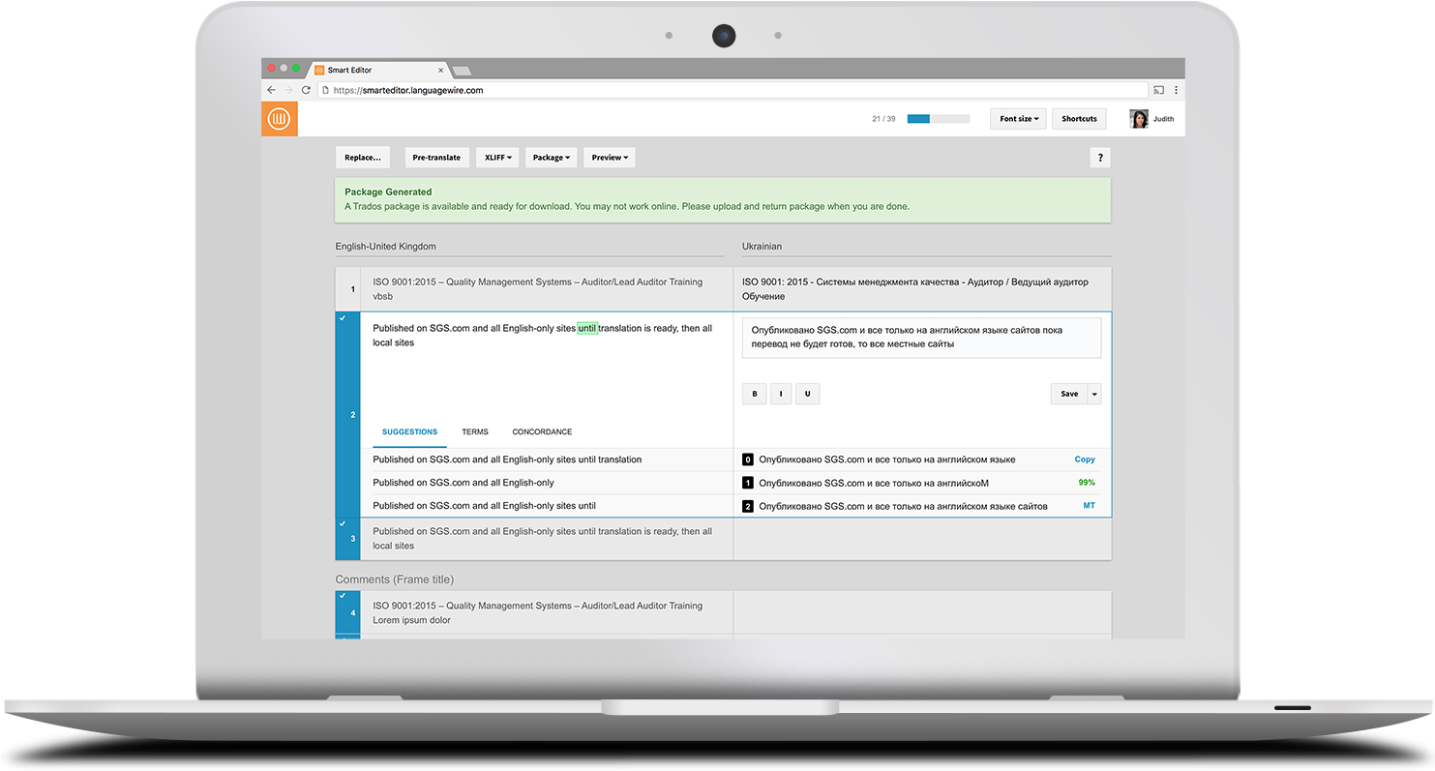Switch to the TERMS tab
1435x771 pixels.
[x=475, y=431]
